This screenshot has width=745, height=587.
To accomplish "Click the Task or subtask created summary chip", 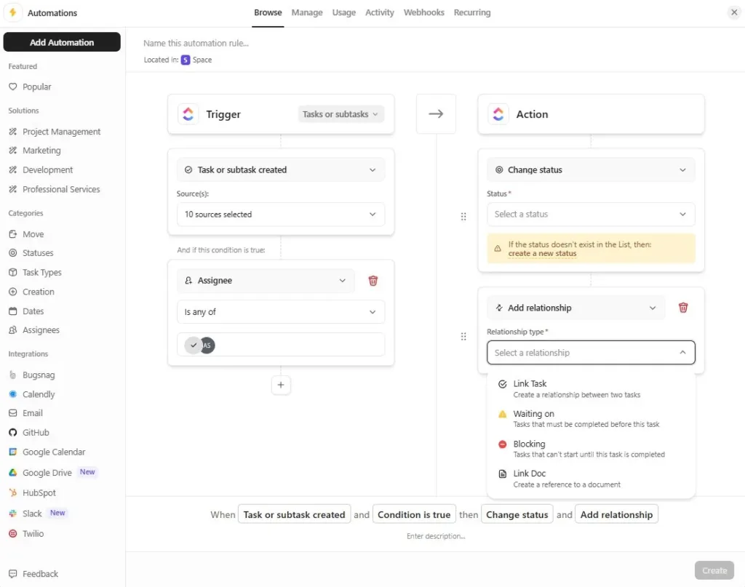I will (x=294, y=515).
